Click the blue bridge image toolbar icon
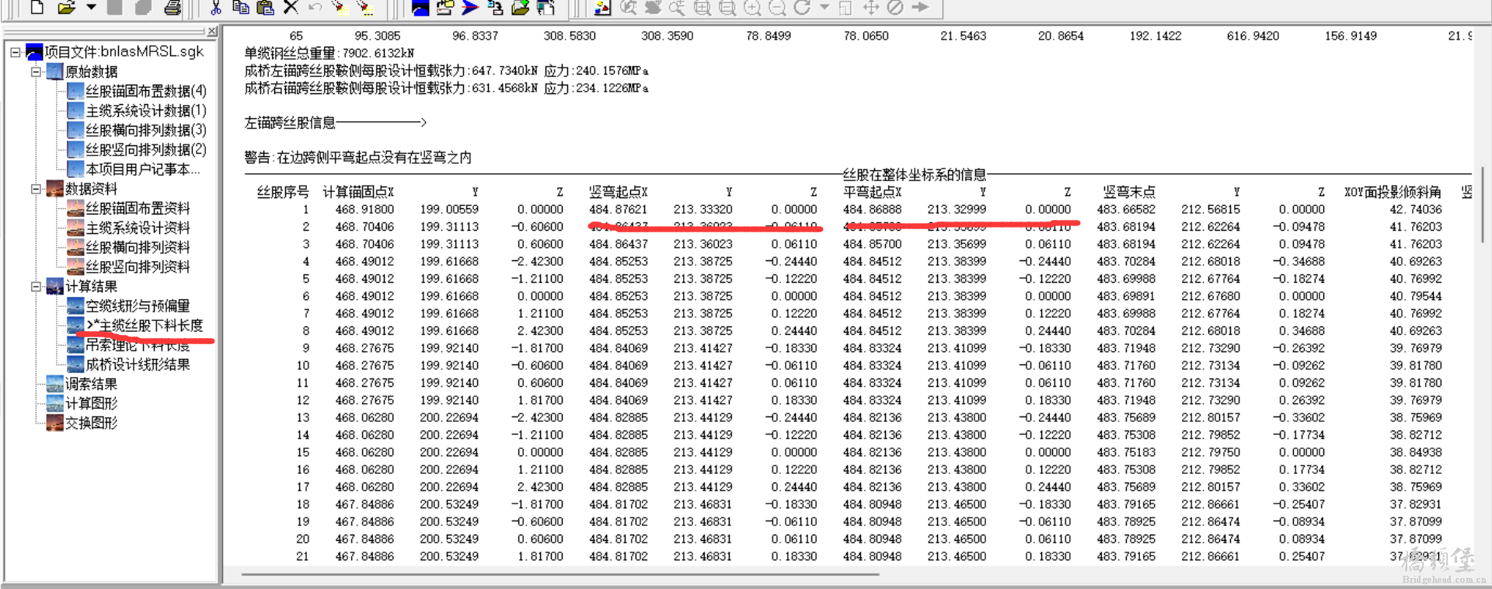 [x=420, y=8]
